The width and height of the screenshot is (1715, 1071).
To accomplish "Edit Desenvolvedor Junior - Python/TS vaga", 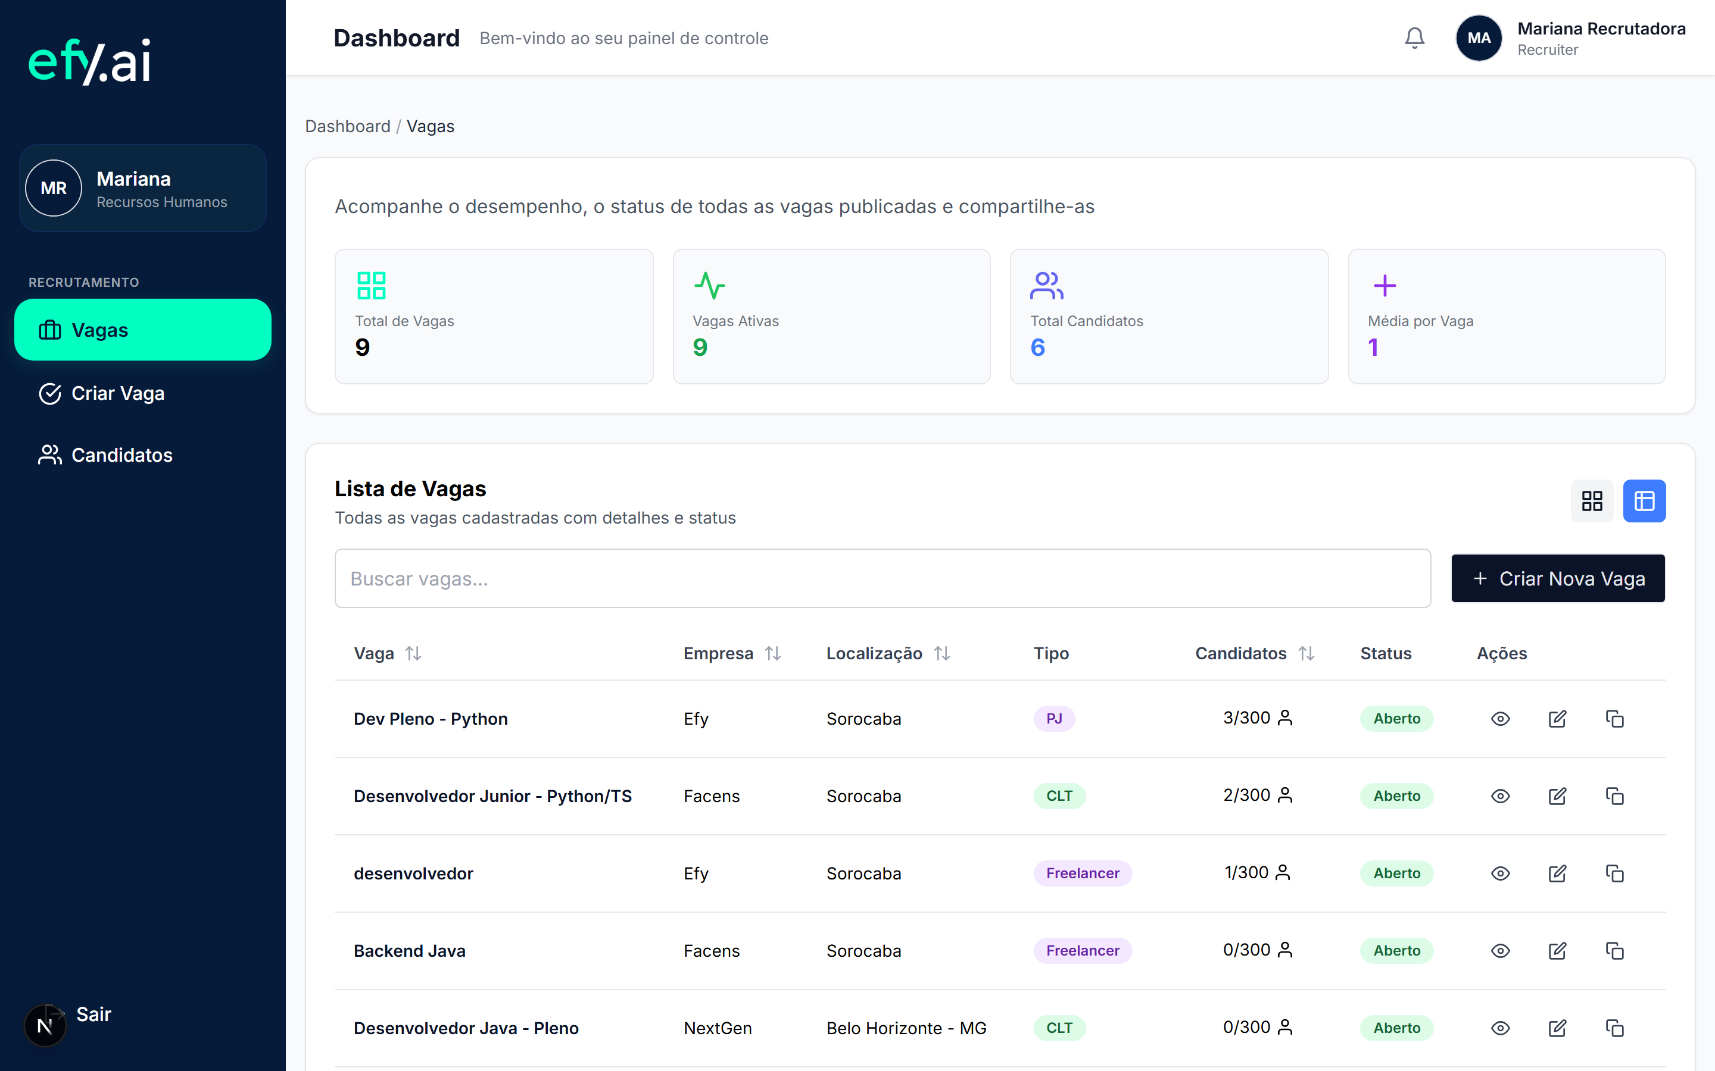I will click(x=1557, y=796).
